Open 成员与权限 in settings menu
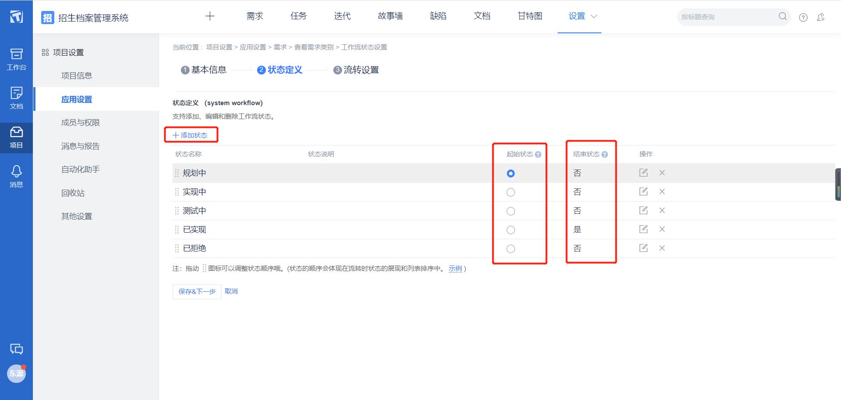 (81, 123)
